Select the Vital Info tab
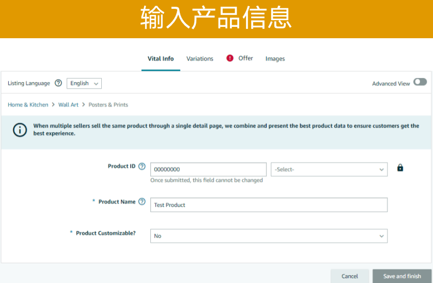This screenshot has width=433, height=283. 161,59
